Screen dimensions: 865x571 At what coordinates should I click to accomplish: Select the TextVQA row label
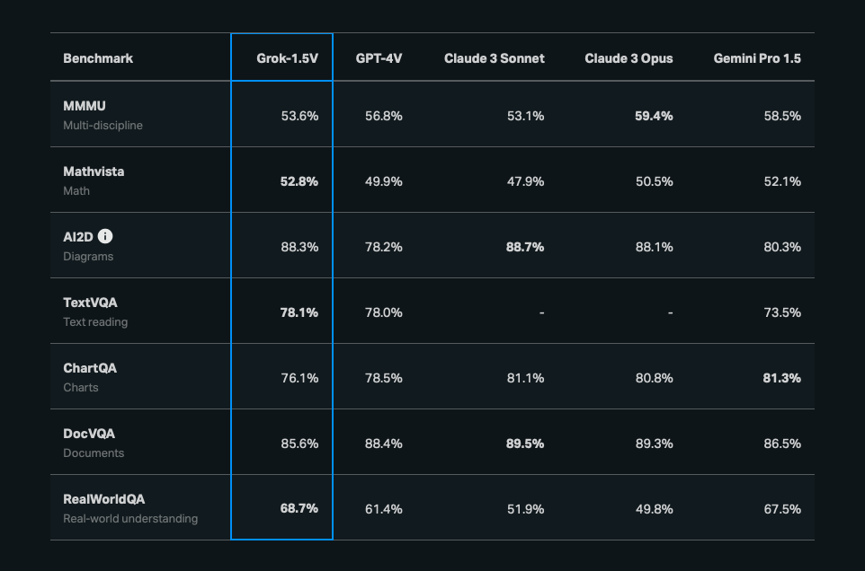pos(90,303)
